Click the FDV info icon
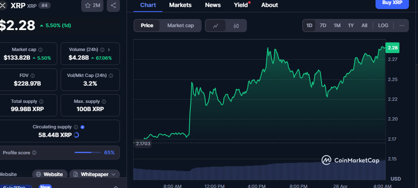 click(33, 76)
